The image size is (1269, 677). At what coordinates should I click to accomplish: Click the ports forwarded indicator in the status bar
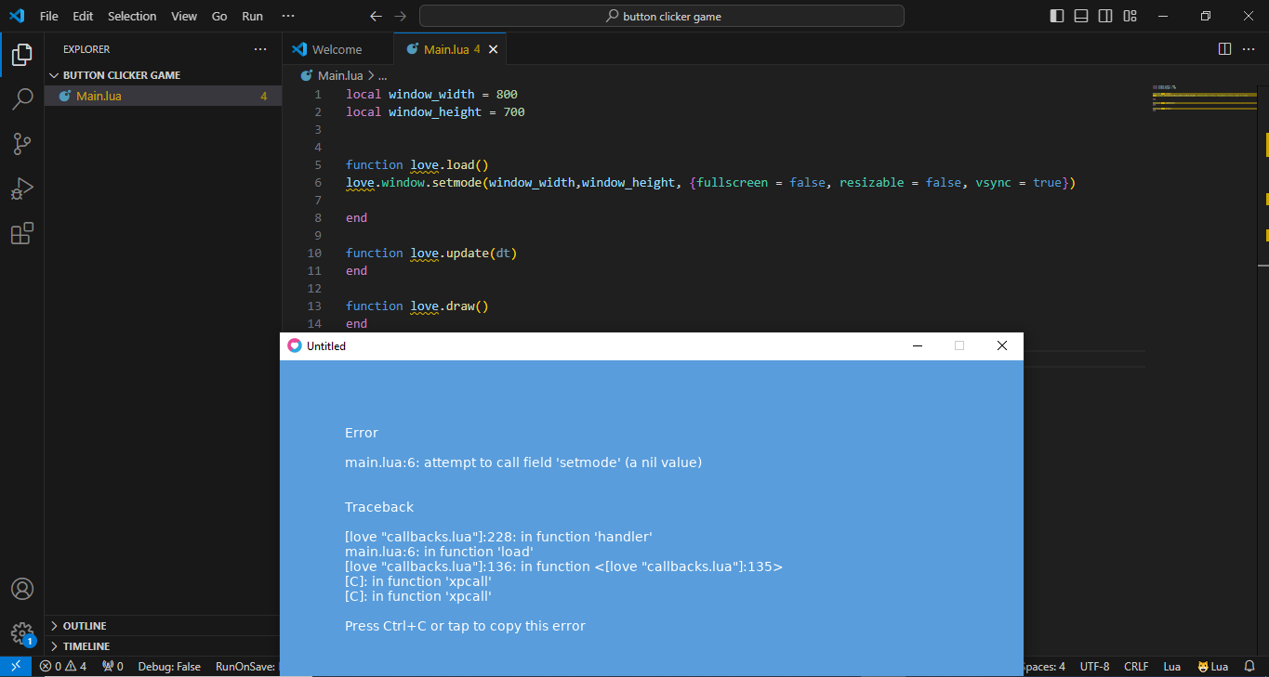(x=112, y=667)
